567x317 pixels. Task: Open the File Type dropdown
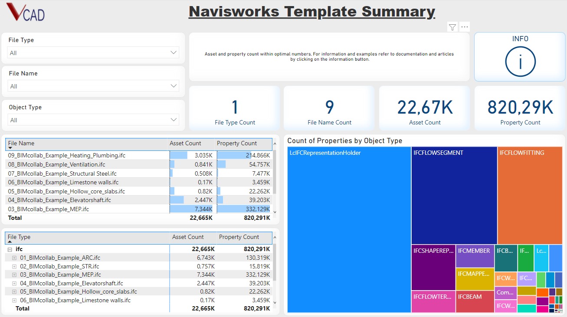93,52
